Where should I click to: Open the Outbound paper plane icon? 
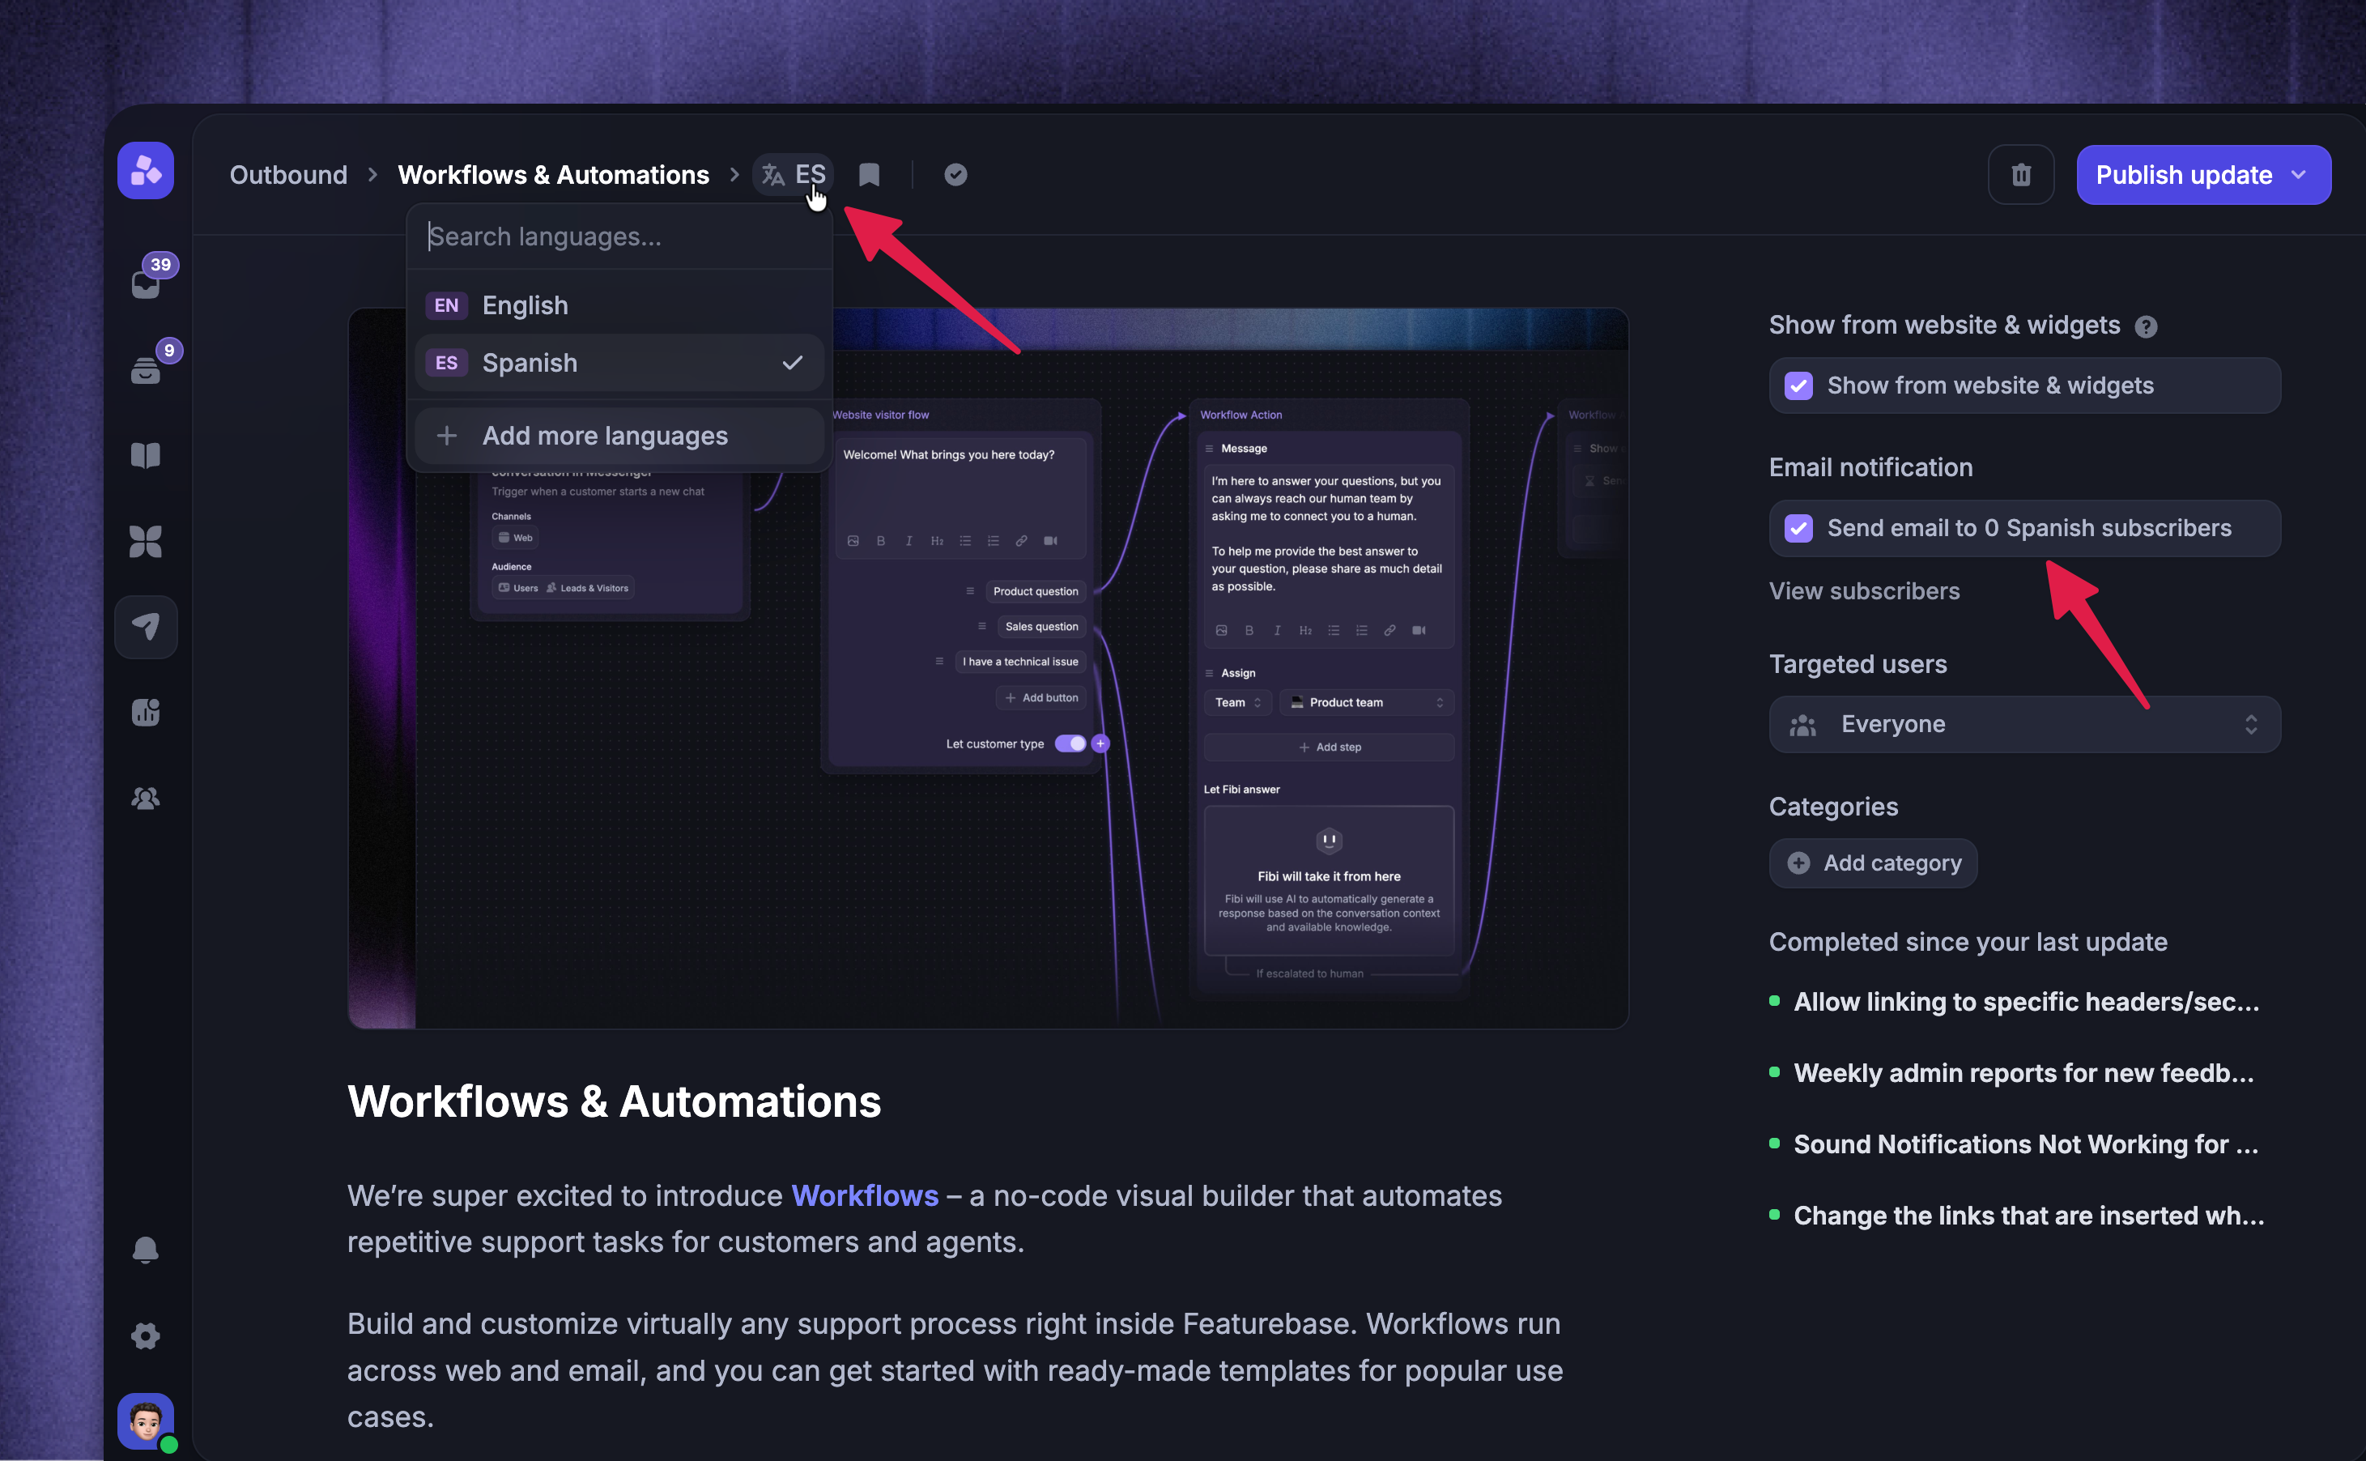pyautogui.click(x=146, y=627)
